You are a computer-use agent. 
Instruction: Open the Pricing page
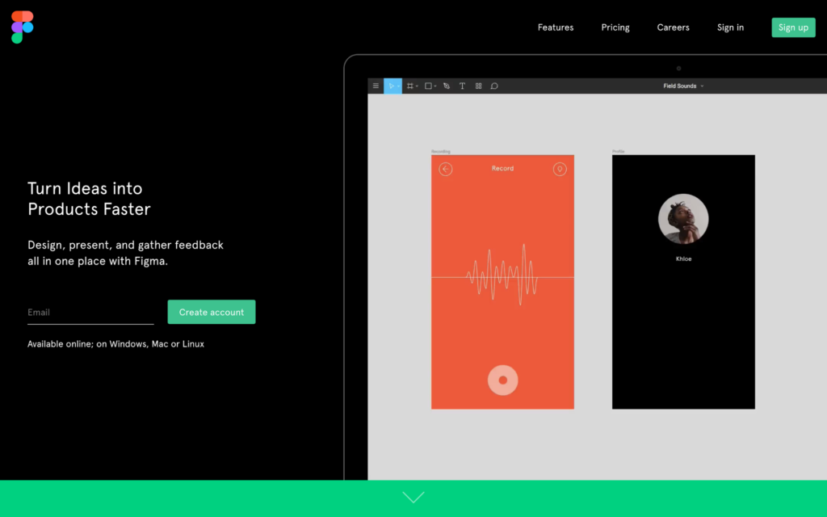[615, 27]
